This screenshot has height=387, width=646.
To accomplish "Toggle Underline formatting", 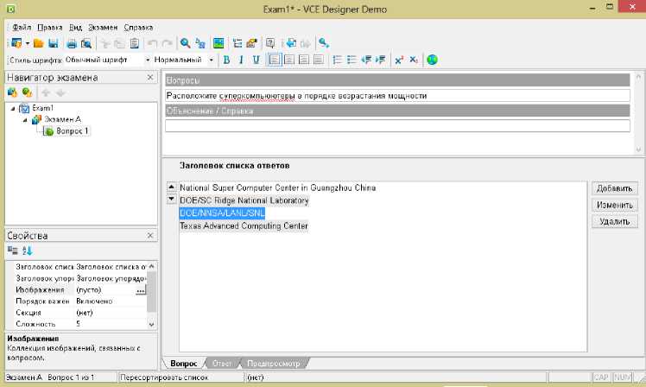I will [x=256, y=60].
